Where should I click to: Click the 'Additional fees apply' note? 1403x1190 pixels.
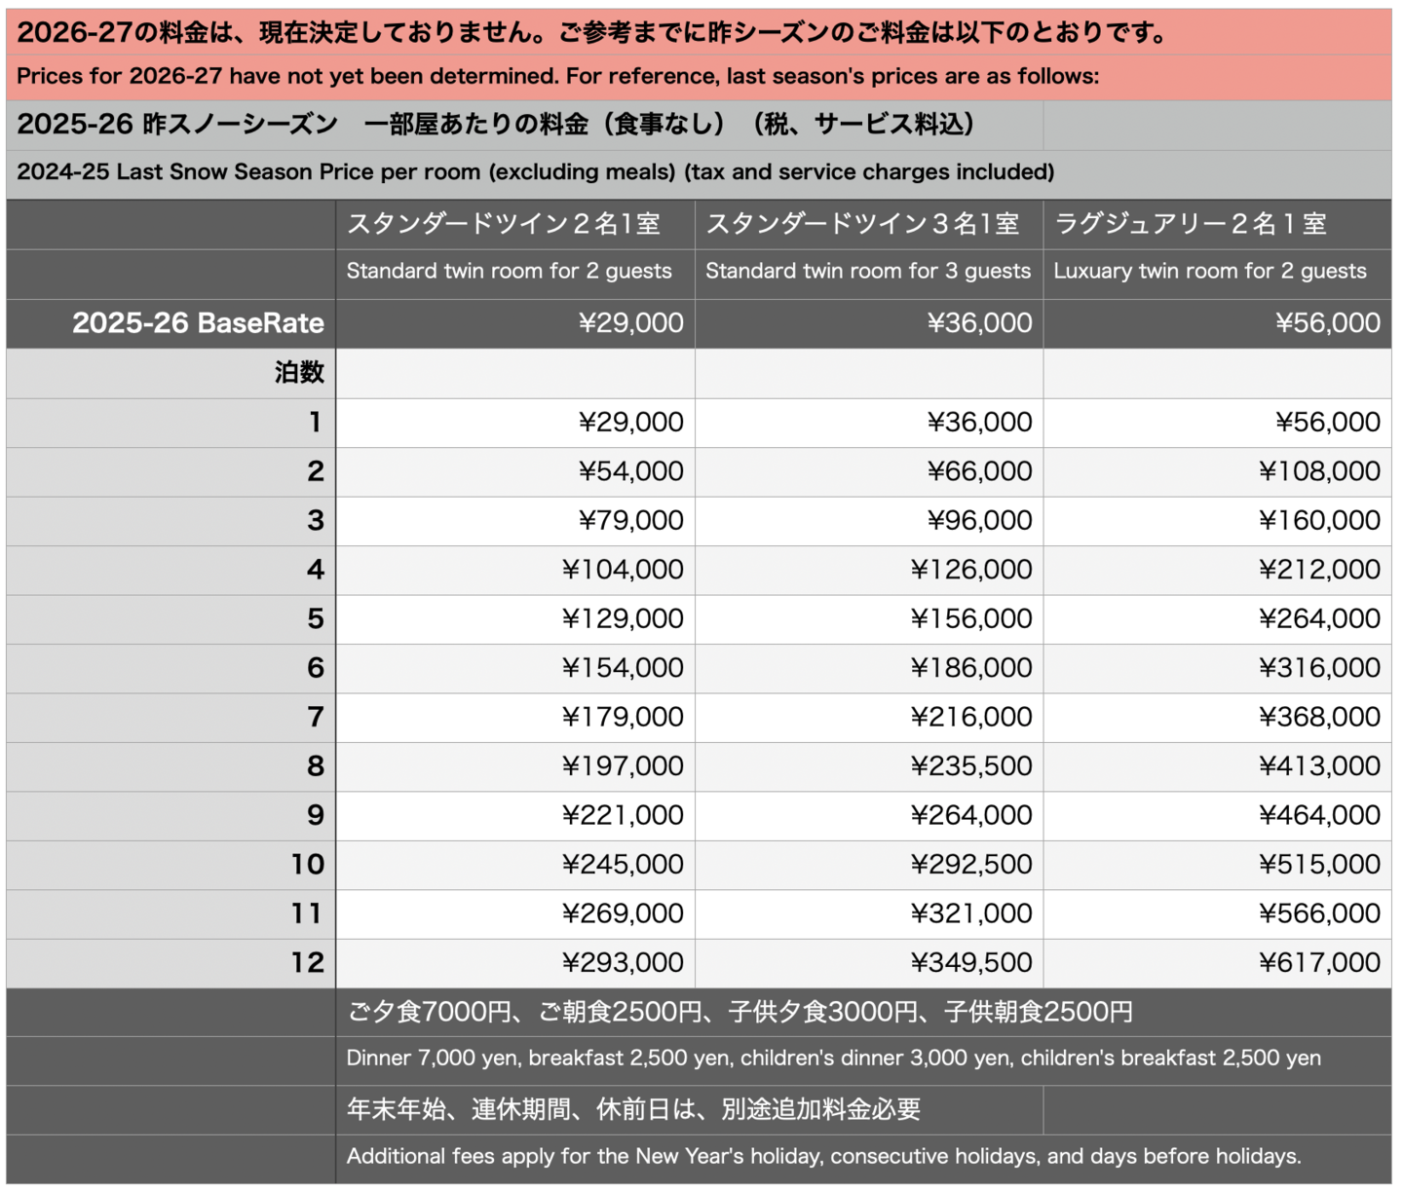tap(823, 1157)
